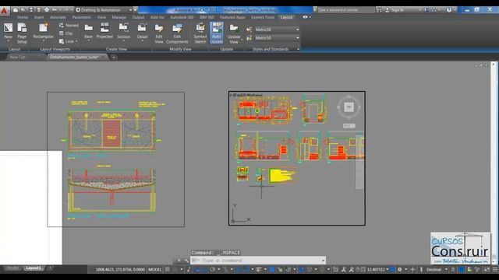
Task: Open the Drafting & Annotation workspace dropdown
Action: [104, 10]
